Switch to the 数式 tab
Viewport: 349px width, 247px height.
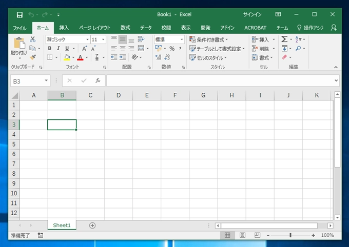click(125, 28)
